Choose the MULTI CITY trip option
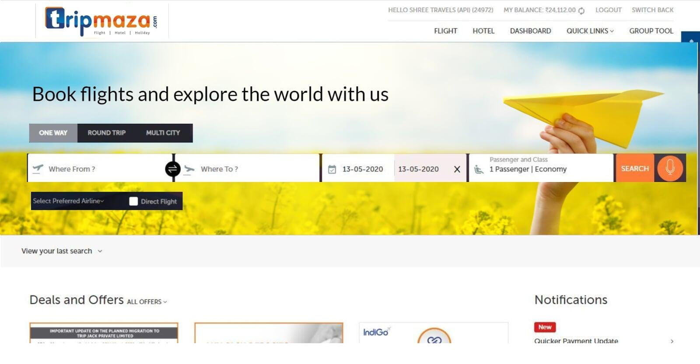This screenshot has height=364, width=700. [x=163, y=133]
